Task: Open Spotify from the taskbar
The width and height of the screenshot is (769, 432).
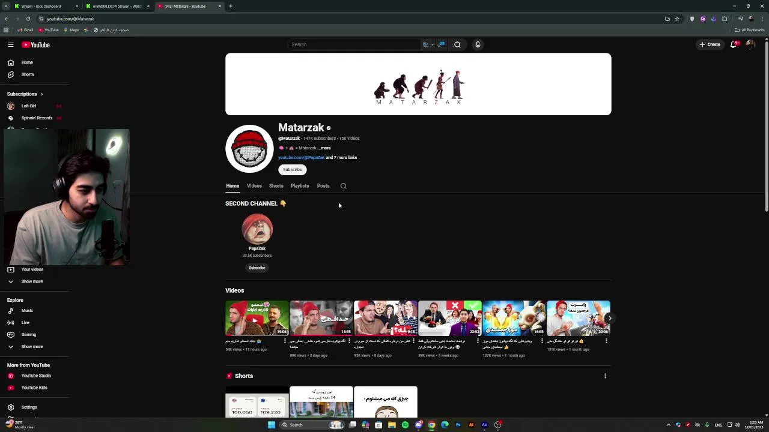Action: [x=405, y=425]
